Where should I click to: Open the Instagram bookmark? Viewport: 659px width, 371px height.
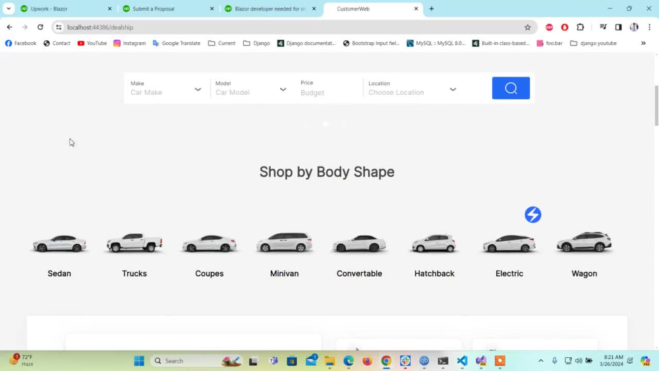pyautogui.click(x=129, y=43)
